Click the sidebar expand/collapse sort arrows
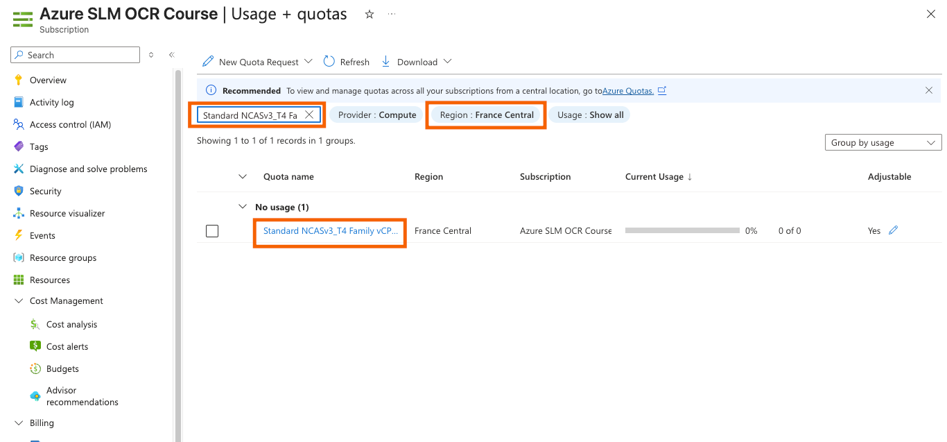 click(151, 55)
